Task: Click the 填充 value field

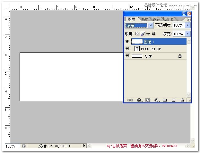Action: point(179,34)
